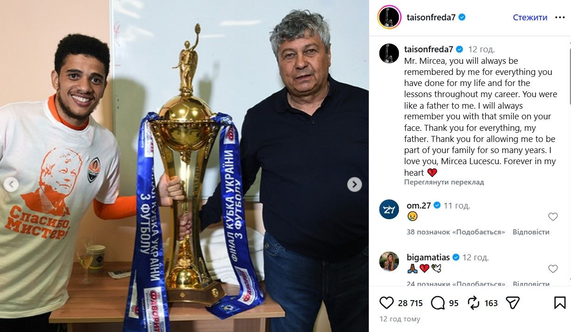View translation via Переглянути переклад
This screenshot has height=332, width=571.
(444, 182)
